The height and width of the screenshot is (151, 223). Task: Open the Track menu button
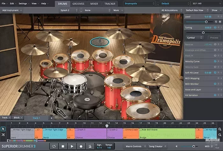click(x=6, y=118)
